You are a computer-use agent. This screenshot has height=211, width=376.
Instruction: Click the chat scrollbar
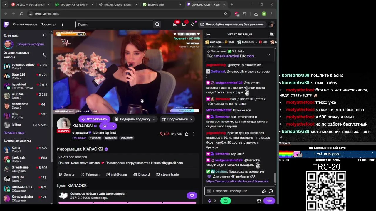pos(275,178)
